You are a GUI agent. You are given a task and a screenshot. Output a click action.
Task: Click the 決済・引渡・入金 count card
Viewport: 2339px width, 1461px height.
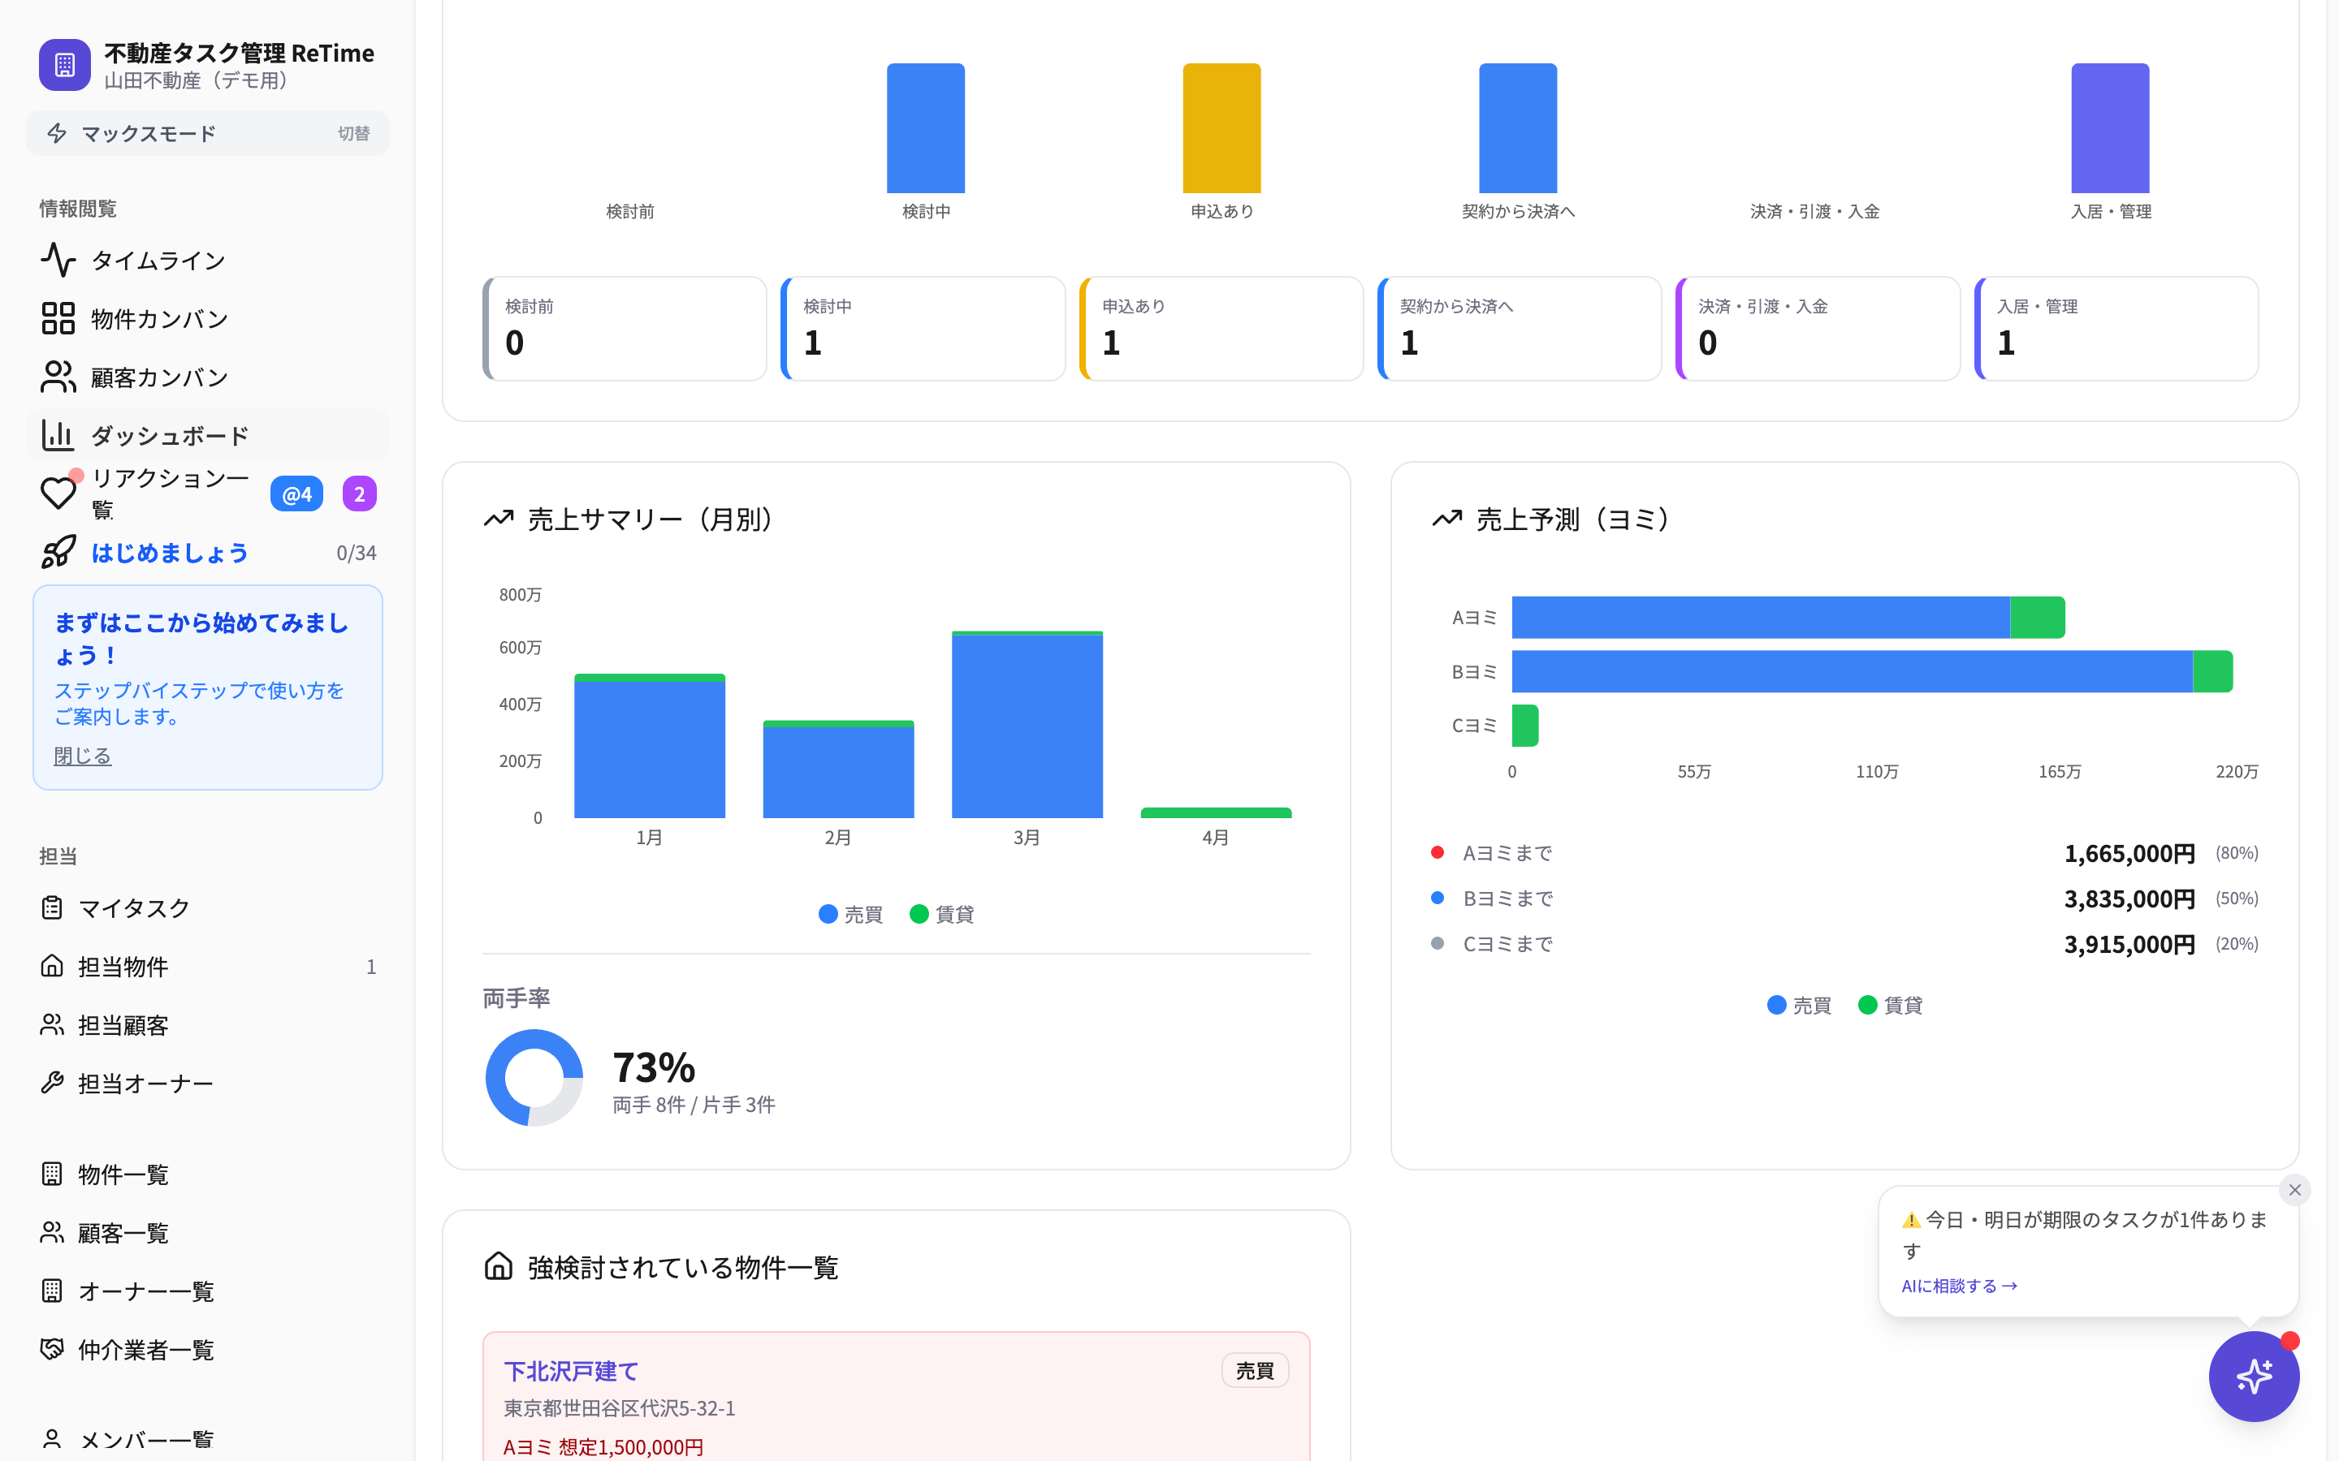tap(1818, 329)
